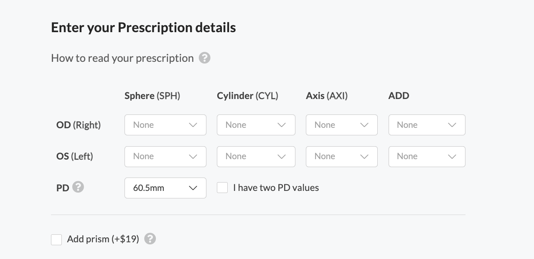The width and height of the screenshot is (534, 259).
Task: Open OD (Right) ADD dropdown
Action: coord(427,125)
